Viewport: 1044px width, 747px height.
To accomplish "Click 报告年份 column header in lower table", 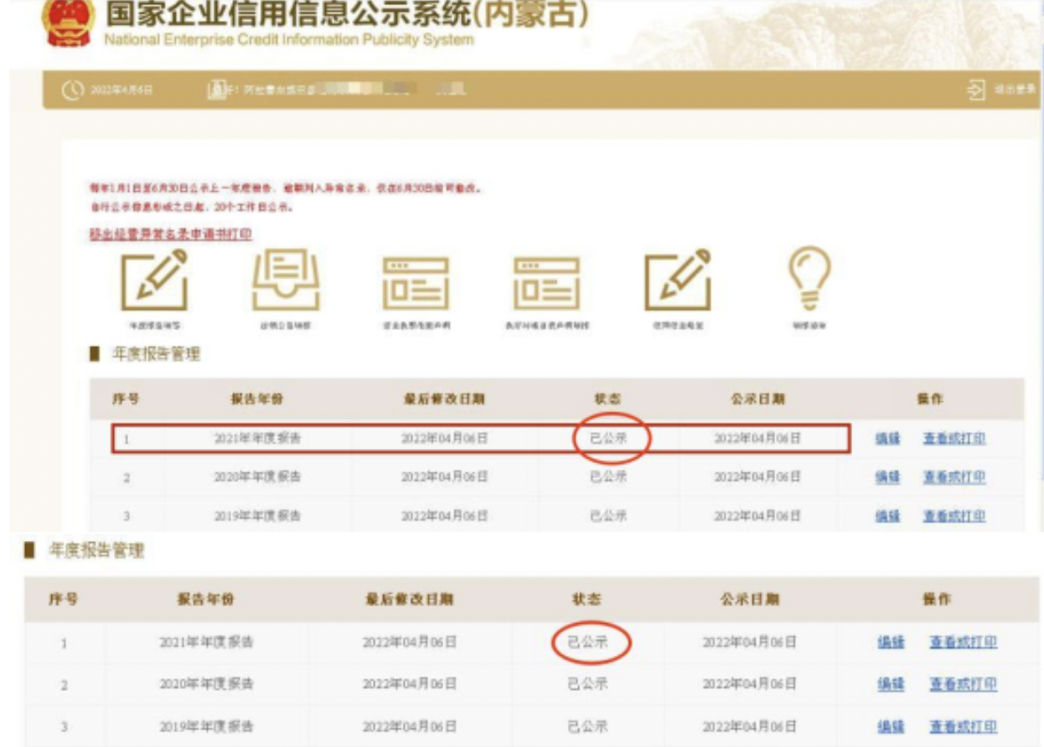I will 206,600.
